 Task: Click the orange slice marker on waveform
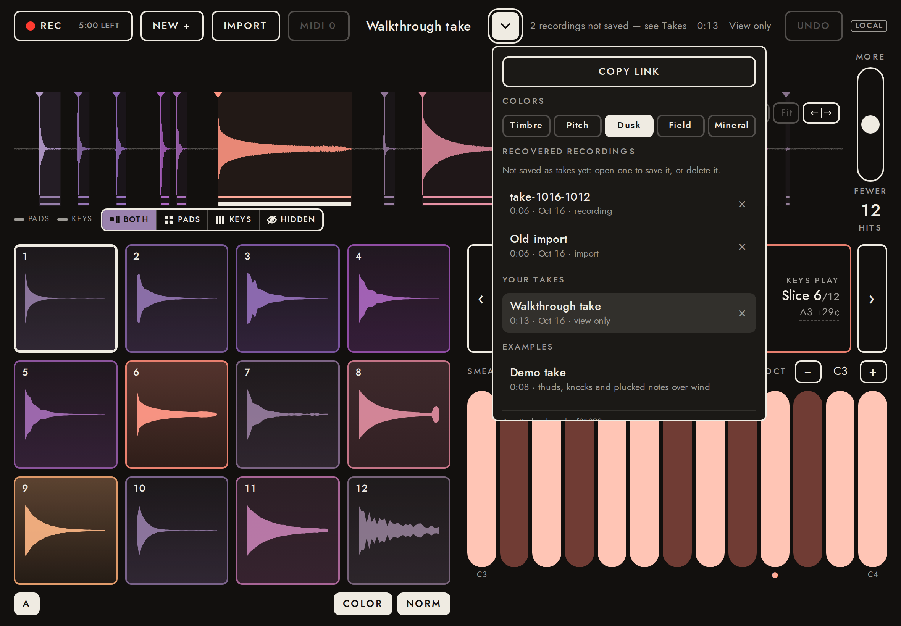click(218, 95)
